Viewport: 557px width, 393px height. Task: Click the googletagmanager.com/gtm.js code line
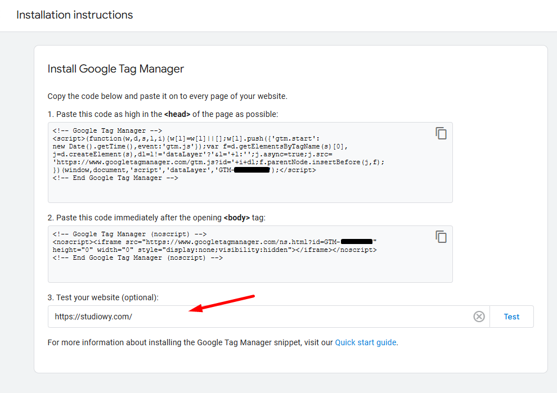[218, 162]
